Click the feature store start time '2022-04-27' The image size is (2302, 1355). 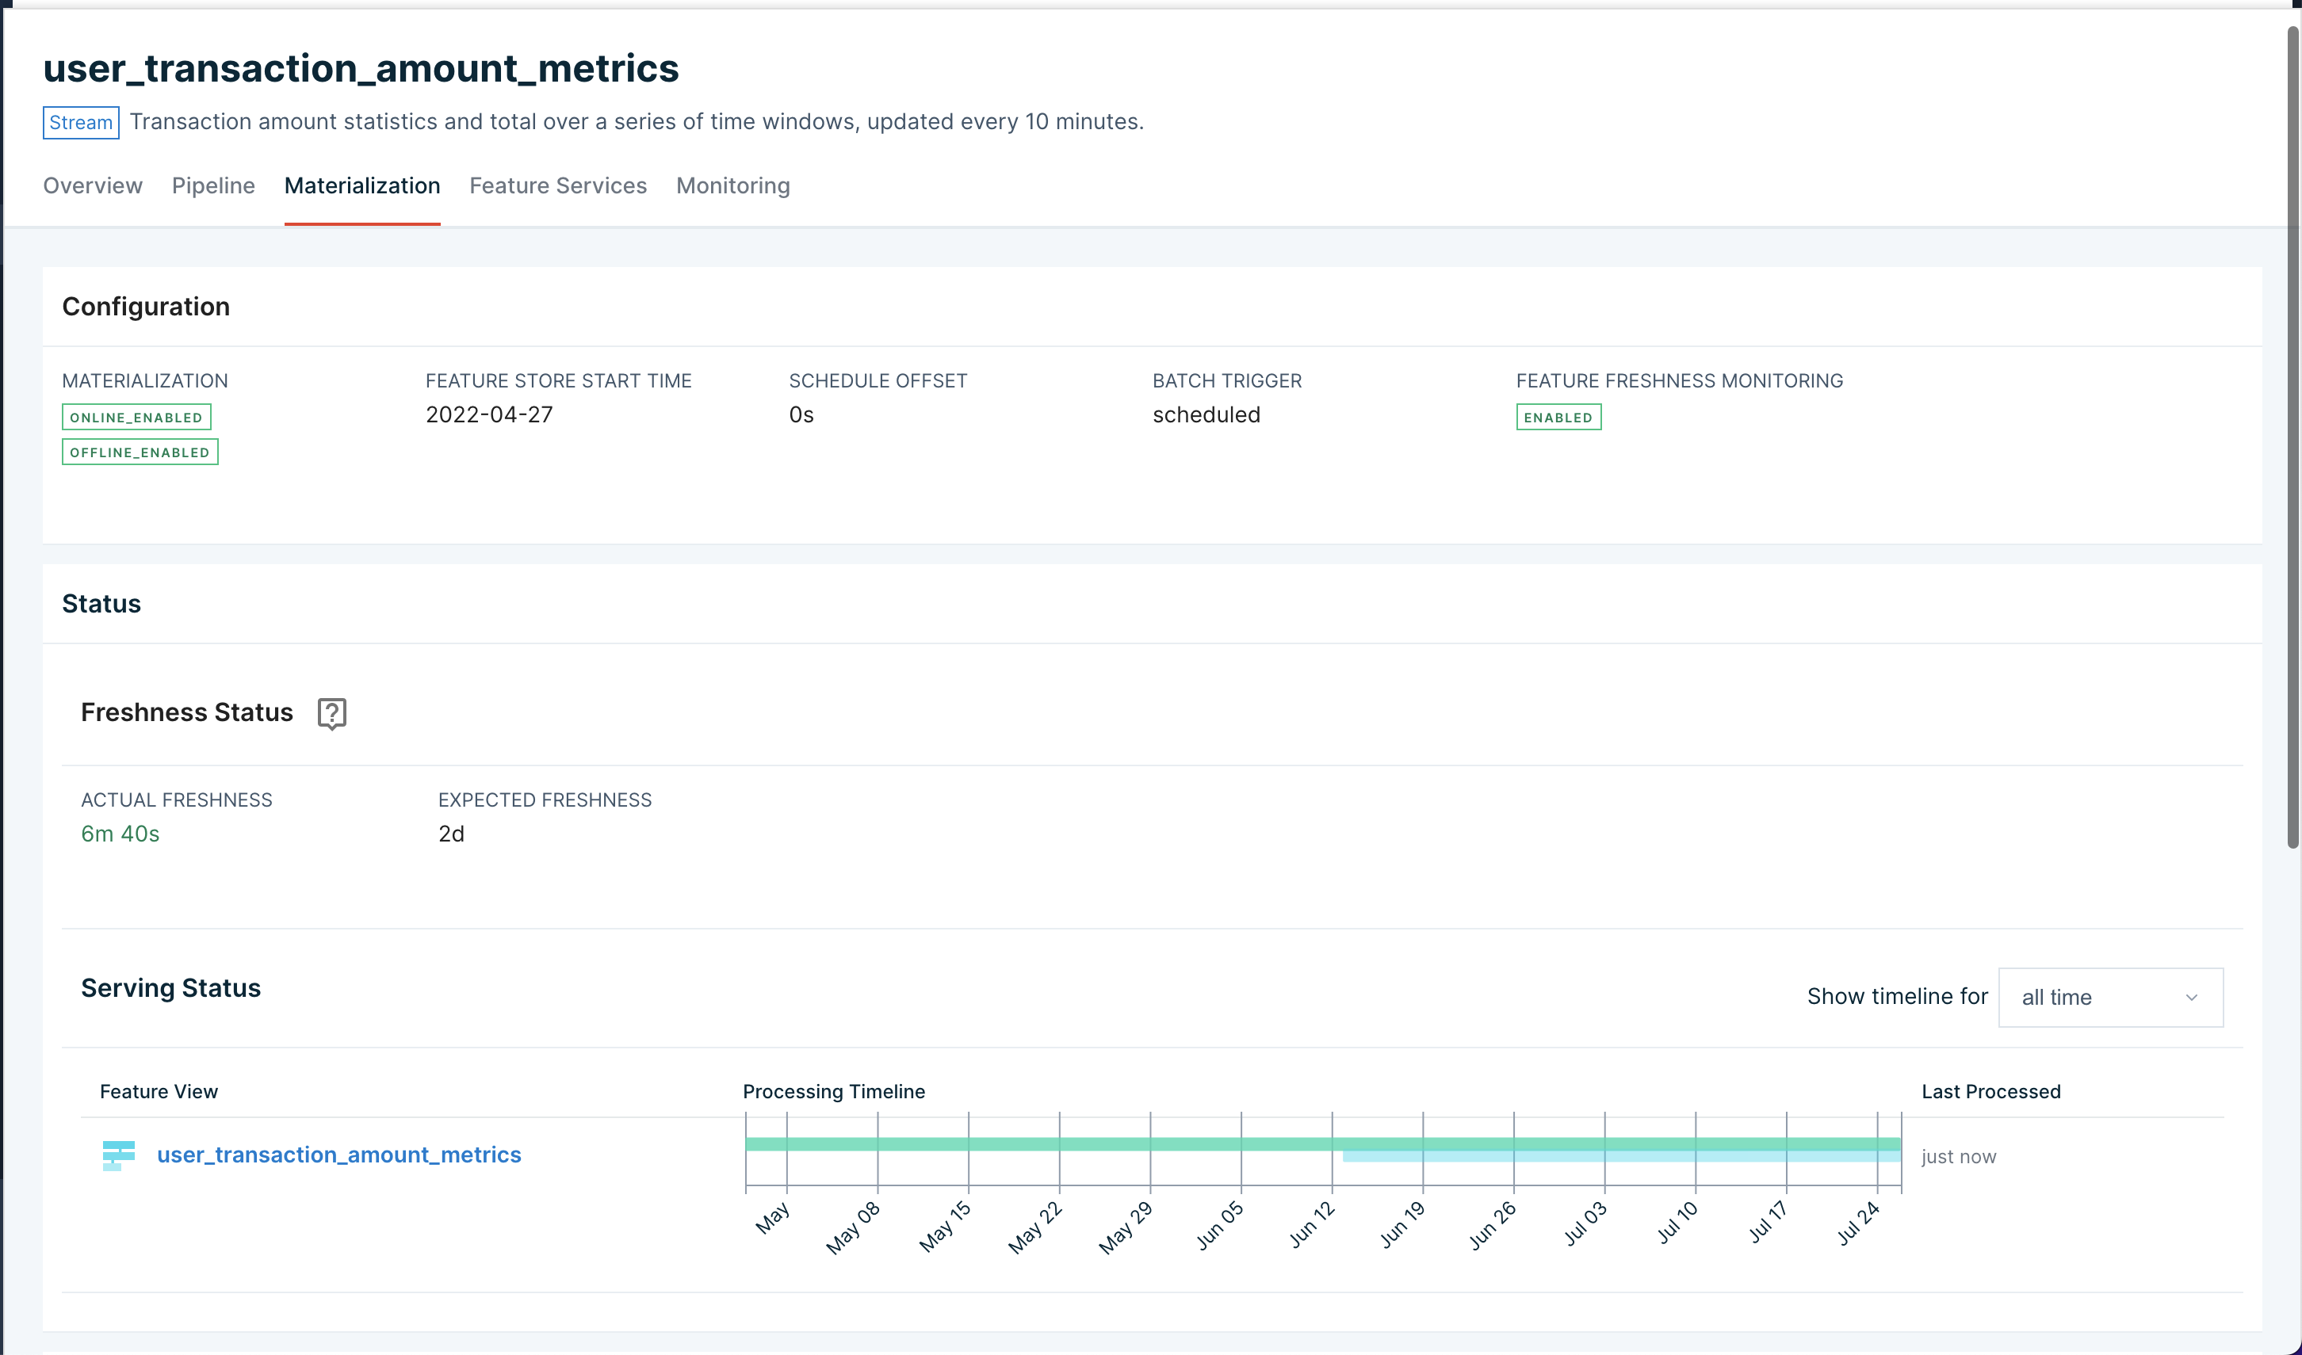tap(490, 414)
